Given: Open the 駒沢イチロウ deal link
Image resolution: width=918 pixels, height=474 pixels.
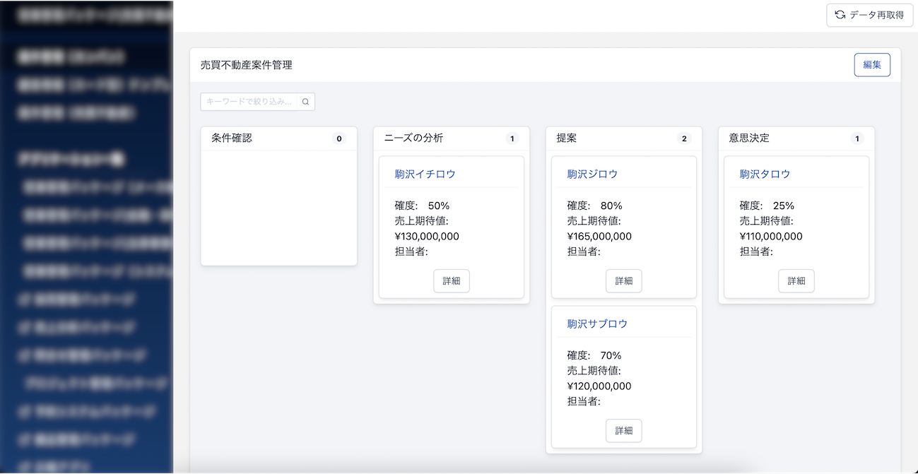Looking at the screenshot, I should [425, 174].
